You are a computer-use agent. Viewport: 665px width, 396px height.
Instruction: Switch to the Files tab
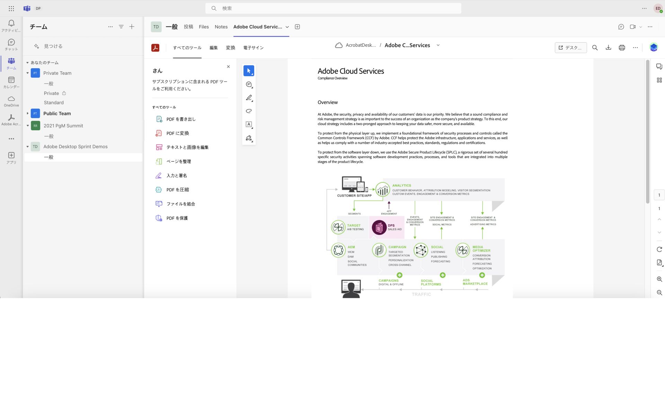pos(204,27)
